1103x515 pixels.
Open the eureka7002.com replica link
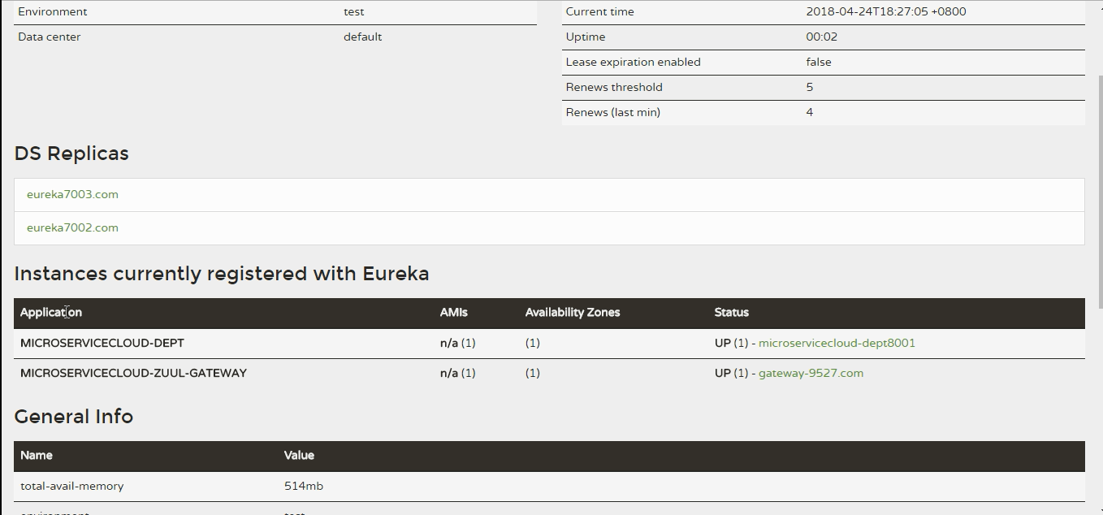coord(72,228)
